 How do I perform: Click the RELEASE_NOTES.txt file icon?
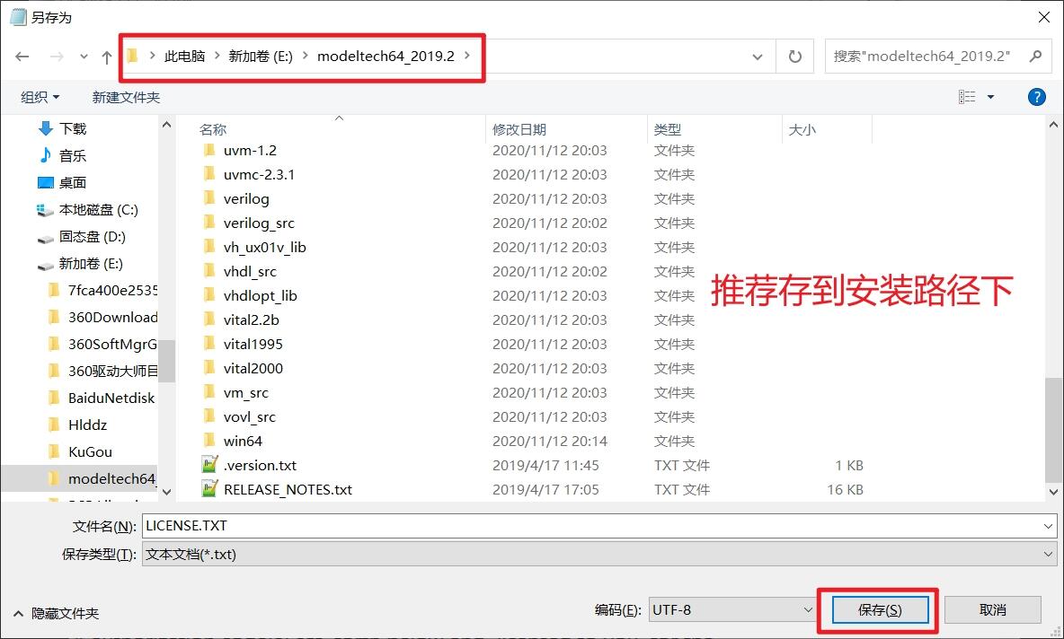click(x=209, y=489)
